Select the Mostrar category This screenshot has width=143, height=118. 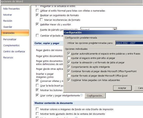coord(8,15)
